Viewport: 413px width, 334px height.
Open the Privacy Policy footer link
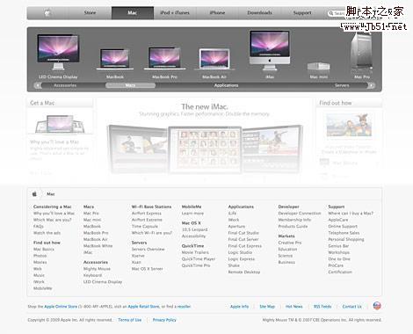(x=164, y=320)
